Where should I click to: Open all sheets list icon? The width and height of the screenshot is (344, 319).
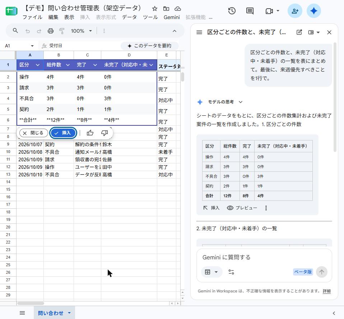[x=22, y=313]
